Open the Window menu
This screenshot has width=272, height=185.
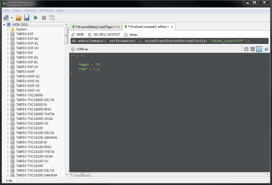[x=46, y=10]
